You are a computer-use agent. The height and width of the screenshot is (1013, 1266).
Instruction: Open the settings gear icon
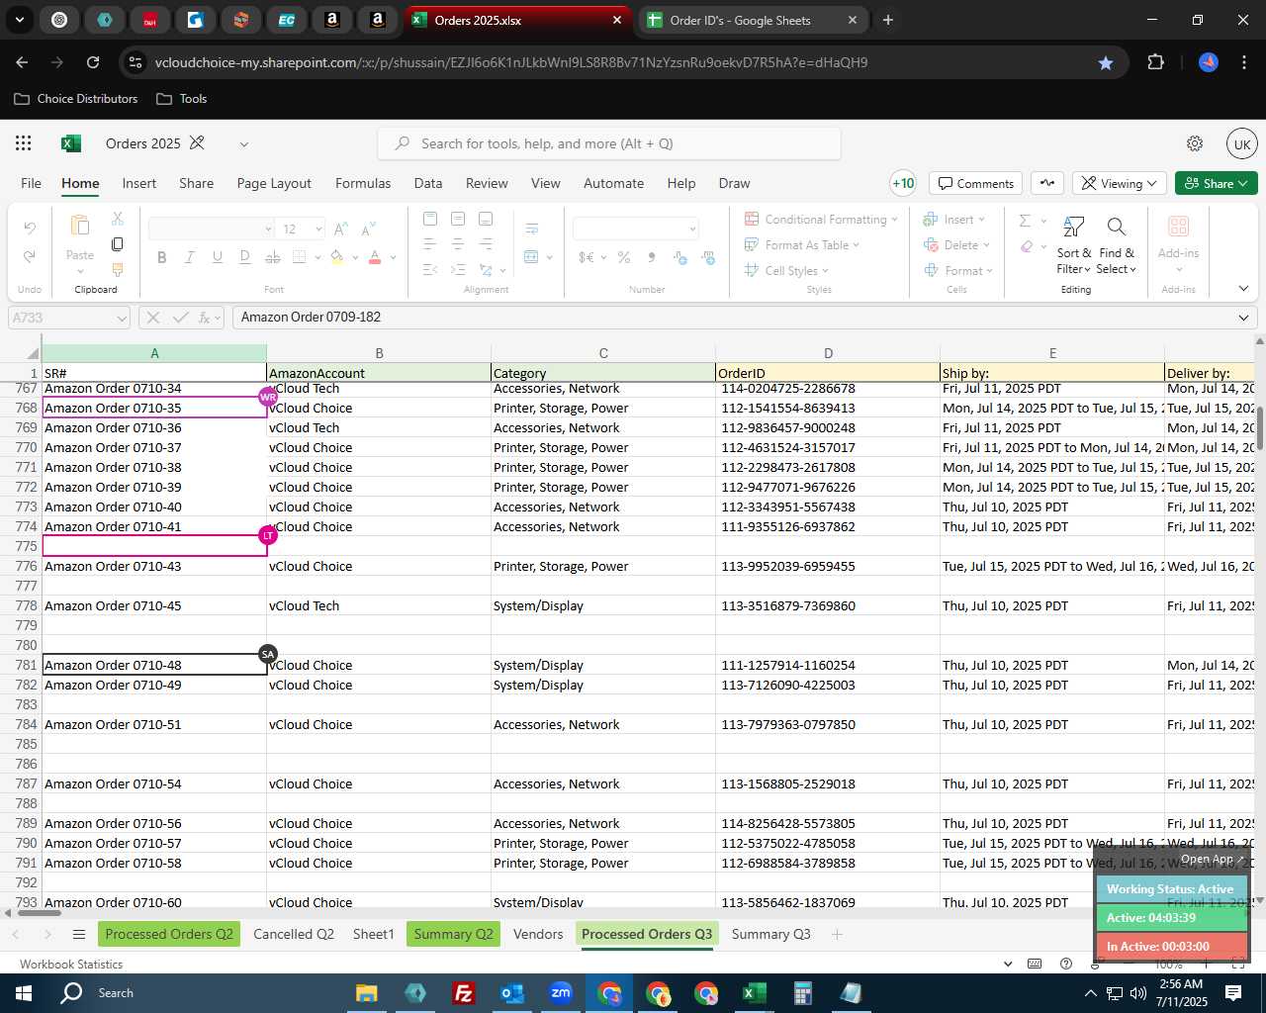(1195, 143)
